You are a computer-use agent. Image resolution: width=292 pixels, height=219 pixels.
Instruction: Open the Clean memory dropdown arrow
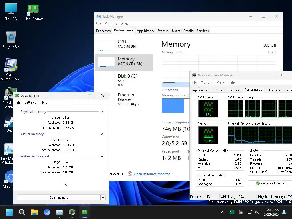click(103, 197)
